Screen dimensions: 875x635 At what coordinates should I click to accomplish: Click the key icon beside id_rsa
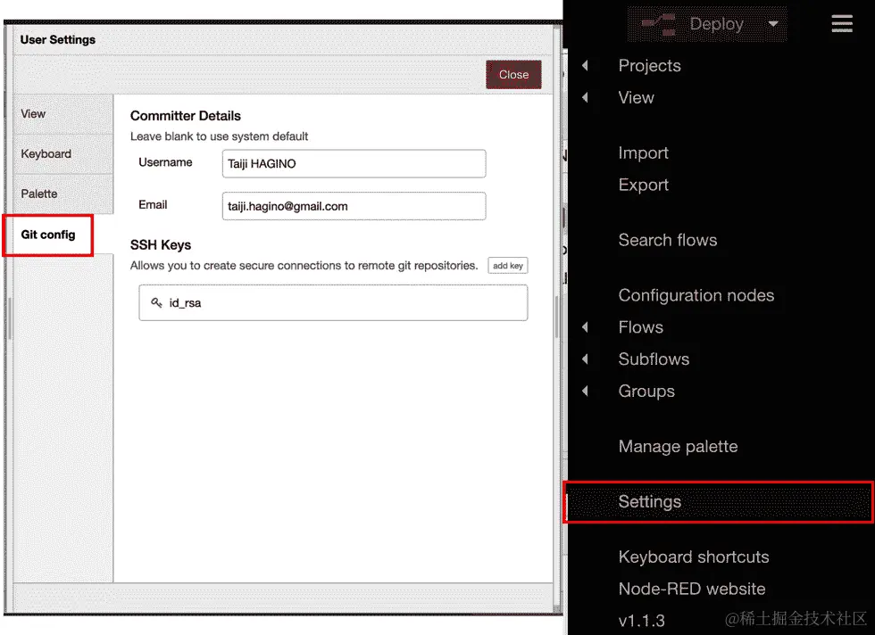pos(156,302)
